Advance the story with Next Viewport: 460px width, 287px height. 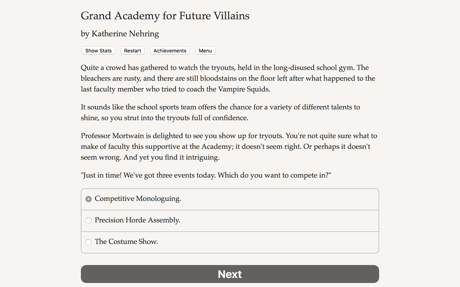230,274
